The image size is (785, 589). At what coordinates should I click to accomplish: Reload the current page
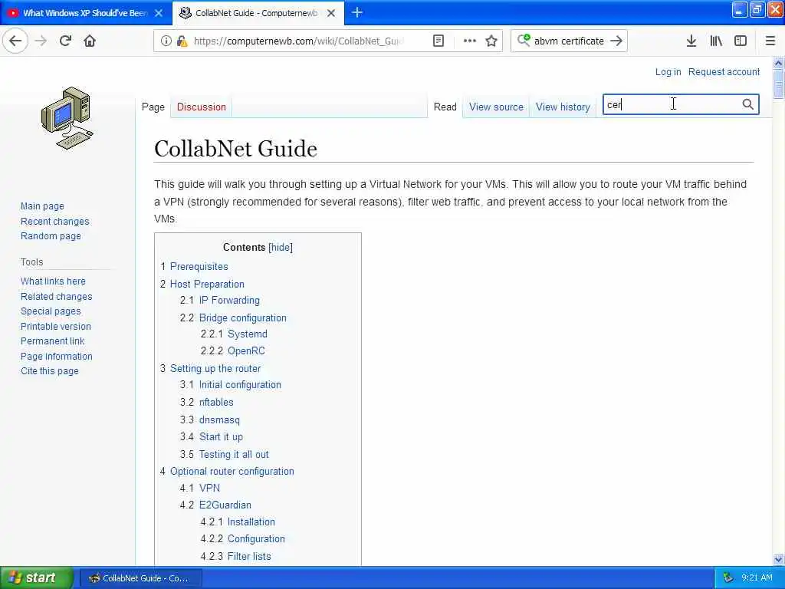66,41
